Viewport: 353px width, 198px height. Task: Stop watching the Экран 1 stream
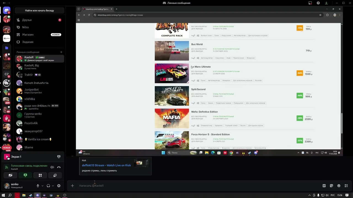[59, 156]
